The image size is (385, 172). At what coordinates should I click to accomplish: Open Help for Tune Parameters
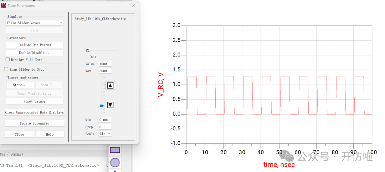[50, 134]
